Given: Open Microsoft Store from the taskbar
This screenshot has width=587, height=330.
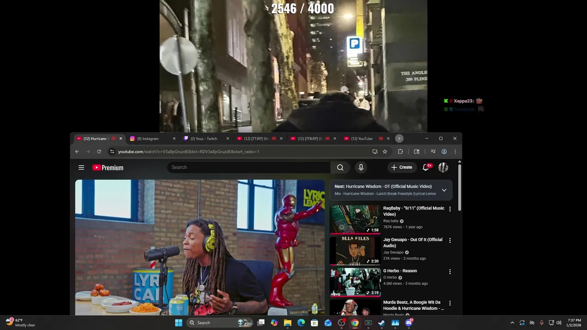Looking at the screenshot, I should (x=315, y=323).
